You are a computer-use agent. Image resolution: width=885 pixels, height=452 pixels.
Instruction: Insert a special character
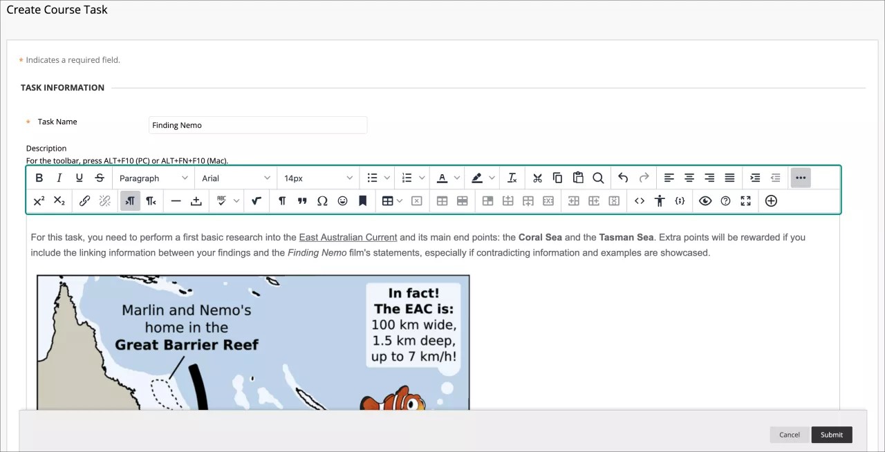point(322,200)
